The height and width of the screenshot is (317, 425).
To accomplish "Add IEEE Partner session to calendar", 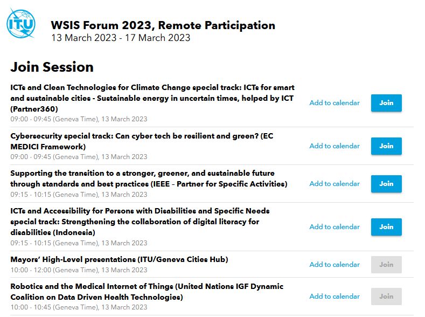I will (335, 184).
